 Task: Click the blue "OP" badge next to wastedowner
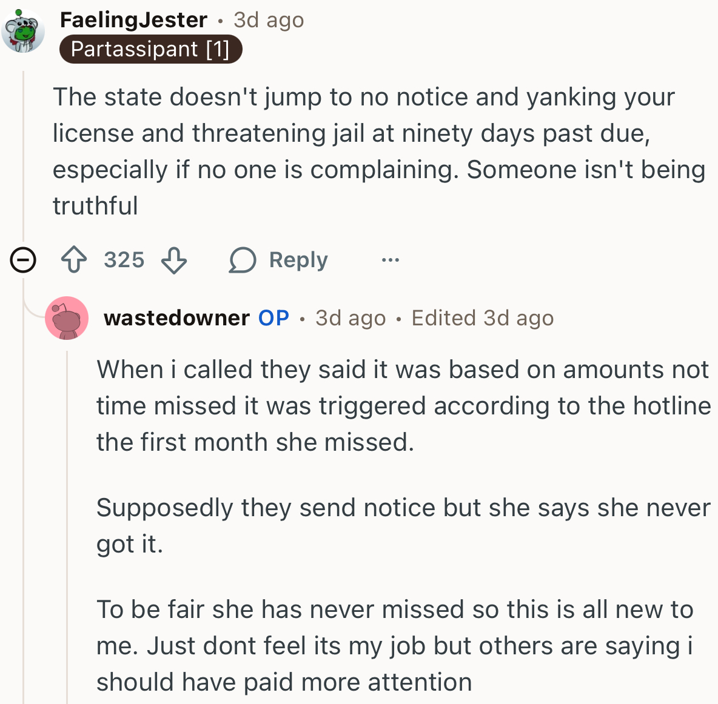tap(275, 317)
